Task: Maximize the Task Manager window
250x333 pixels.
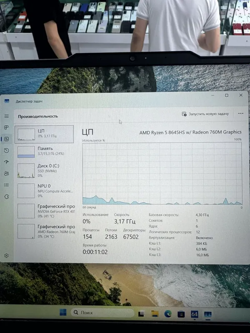Action: point(227,95)
